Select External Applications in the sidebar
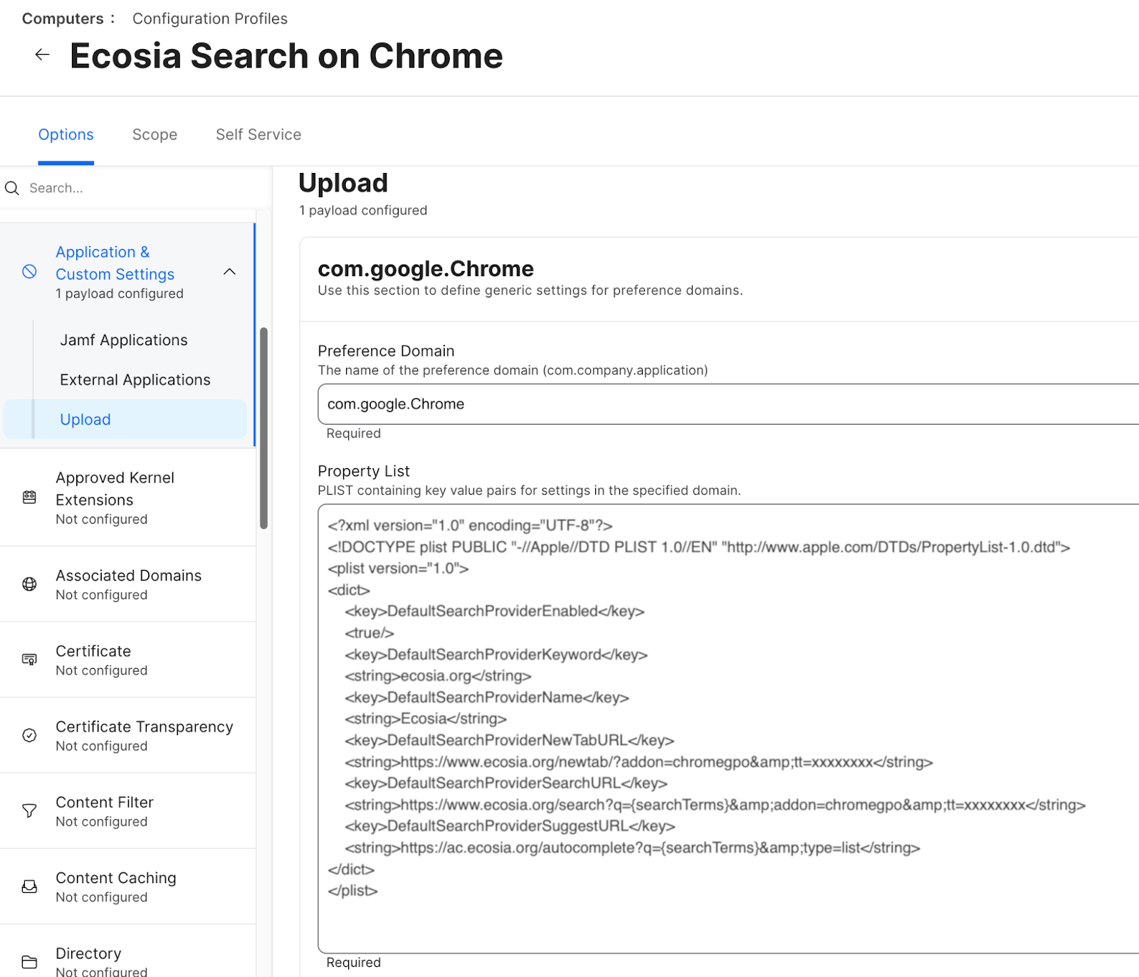 pos(135,380)
